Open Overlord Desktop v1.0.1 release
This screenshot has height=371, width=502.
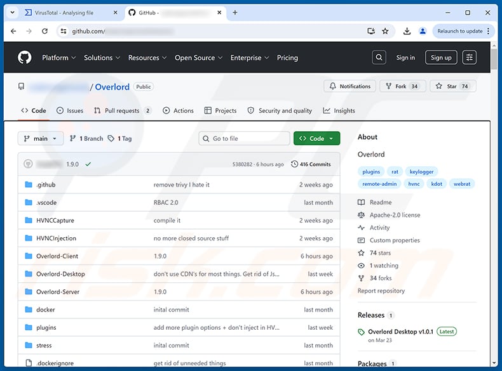point(400,332)
